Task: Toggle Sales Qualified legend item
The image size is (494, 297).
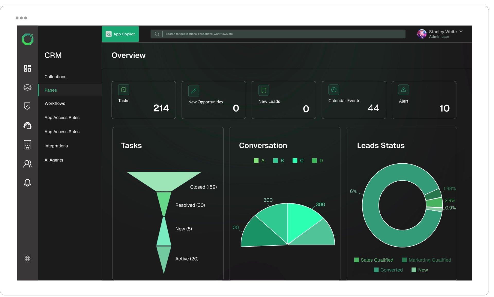Action: (x=374, y=260)
